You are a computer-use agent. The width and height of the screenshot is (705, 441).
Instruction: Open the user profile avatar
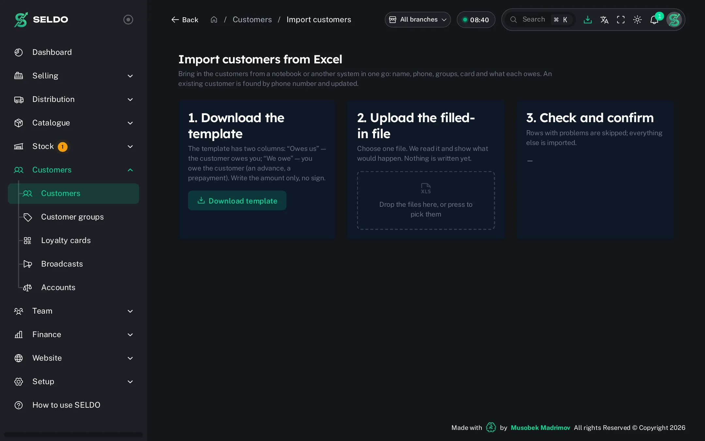674,20
